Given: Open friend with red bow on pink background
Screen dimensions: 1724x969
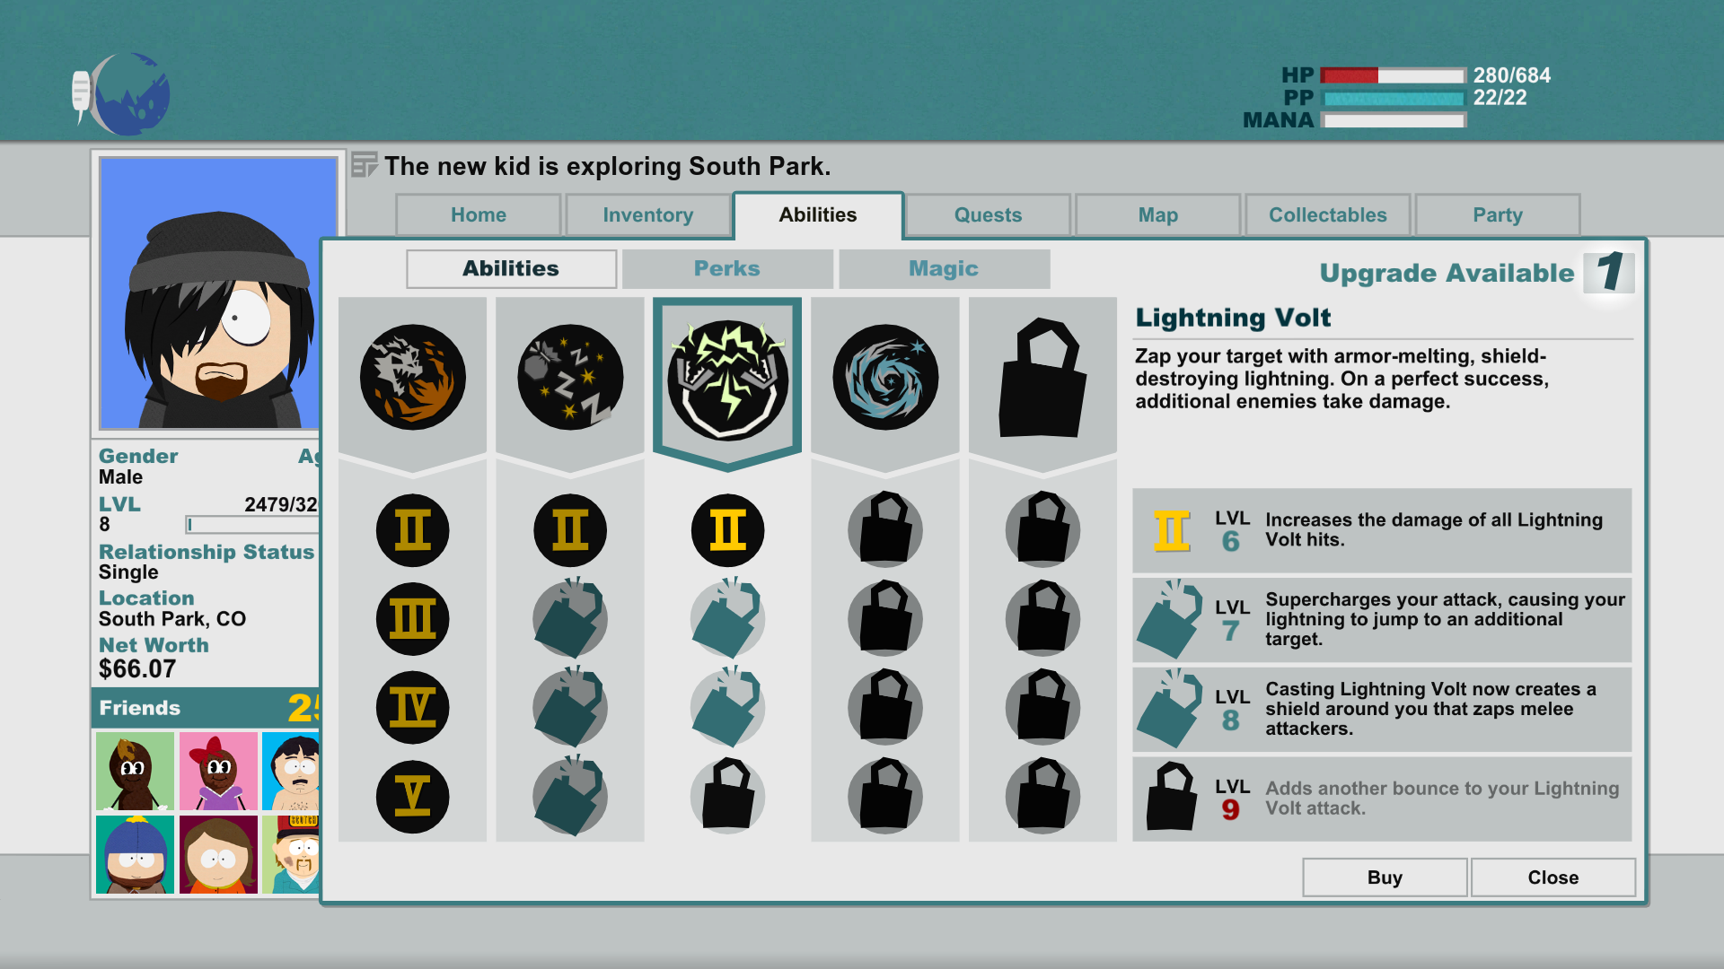Looking at the screenshot, I should click(218, 771).
